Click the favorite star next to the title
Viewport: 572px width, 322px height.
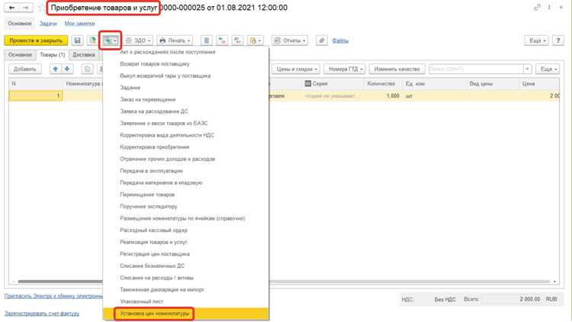point(42,8)
